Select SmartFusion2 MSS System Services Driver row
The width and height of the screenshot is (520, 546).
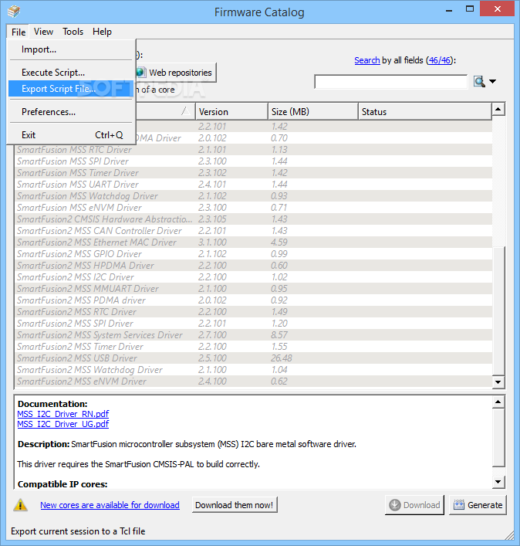point(253,335)
